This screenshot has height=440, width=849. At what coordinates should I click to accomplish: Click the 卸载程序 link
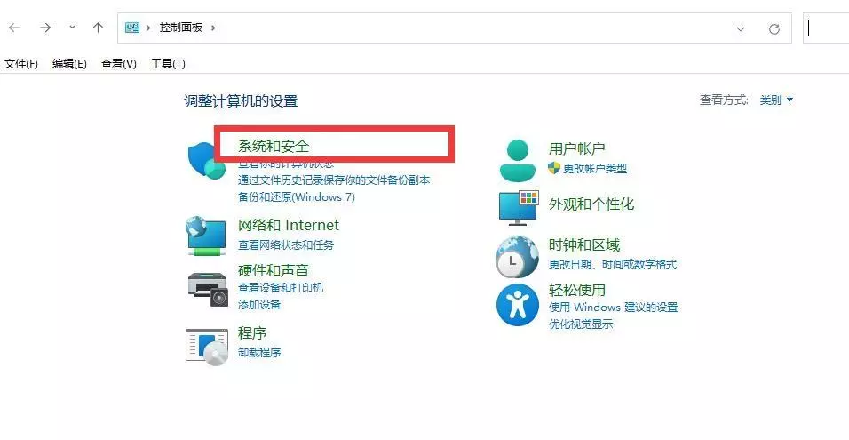pyautogui.click(x=259, y=352)
